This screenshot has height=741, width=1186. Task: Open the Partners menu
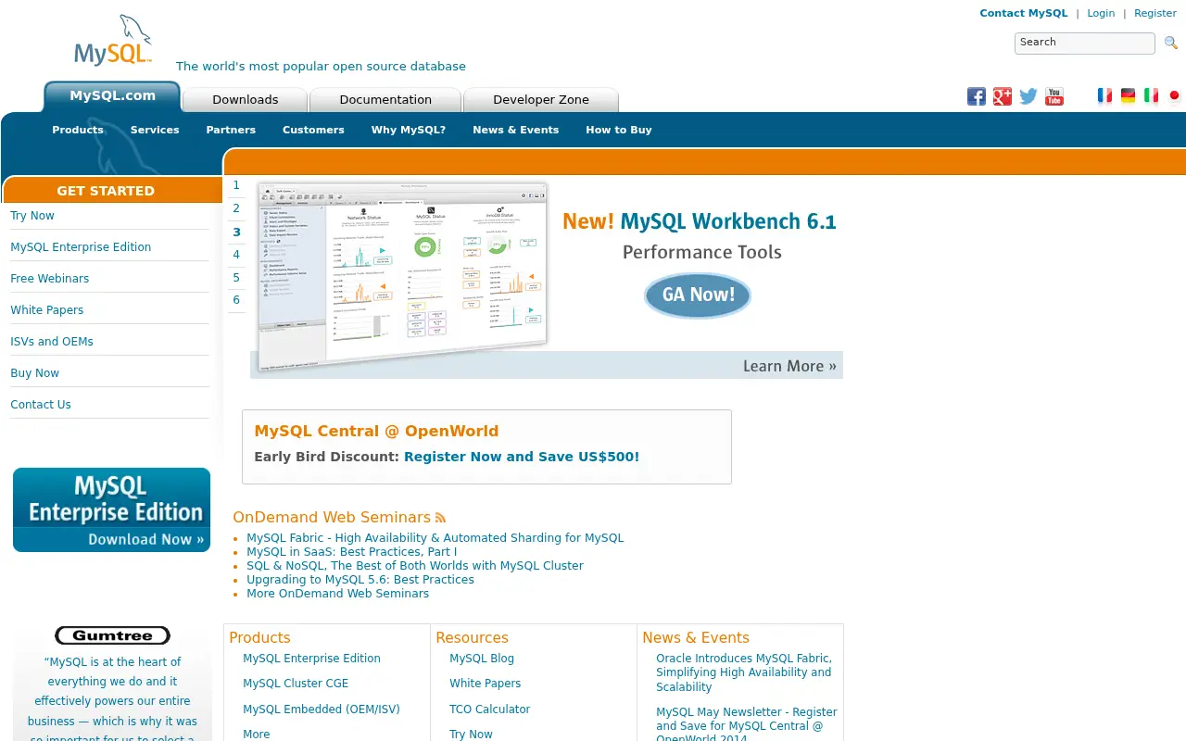point(231,130)
